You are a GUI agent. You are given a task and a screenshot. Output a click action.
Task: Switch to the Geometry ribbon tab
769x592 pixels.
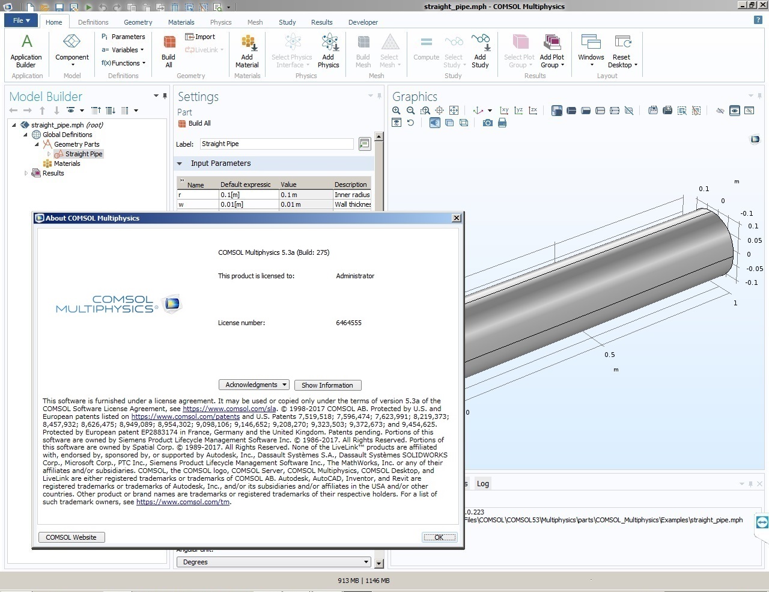pyautogui.click(x=138, y=22)
